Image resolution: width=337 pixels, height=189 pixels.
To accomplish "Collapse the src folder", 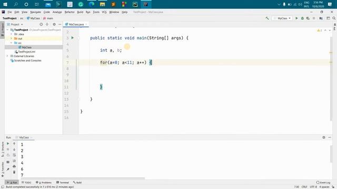I will [x=11, y=43].
